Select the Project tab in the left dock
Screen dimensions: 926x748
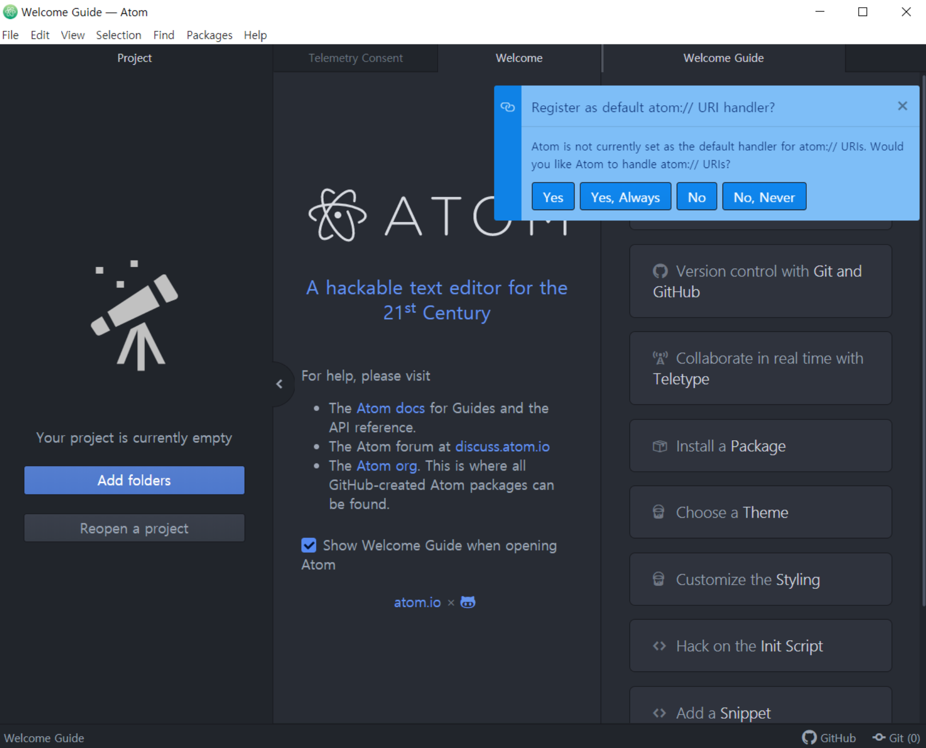tap(135, 58)
